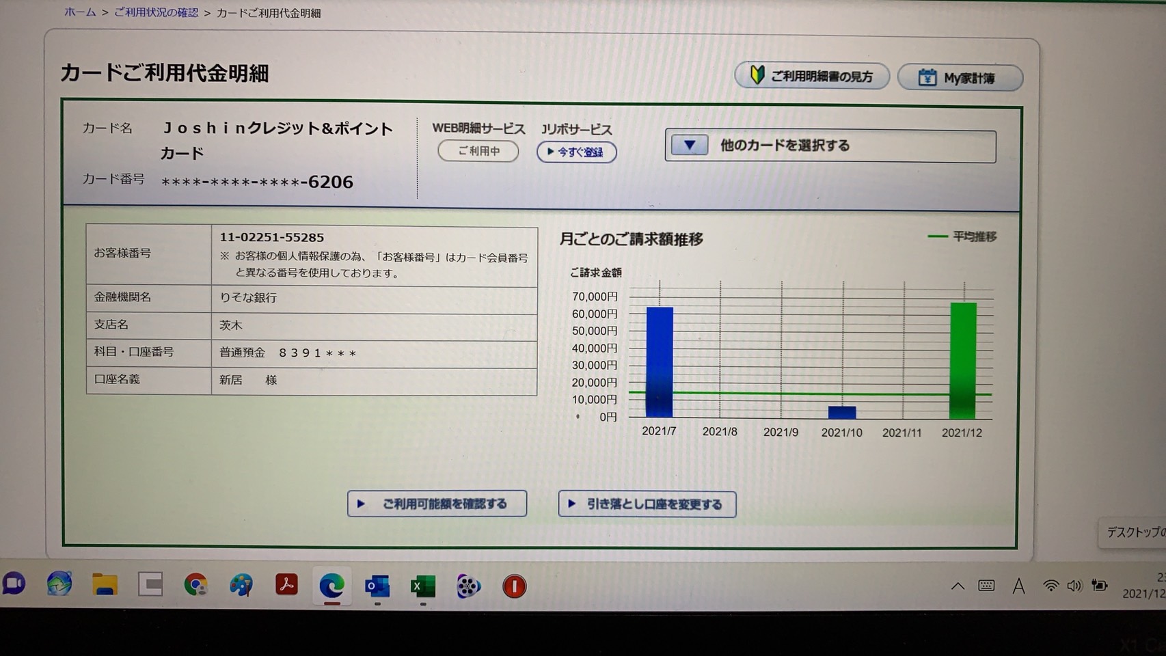Expand the 他のカードを選択する dropdown
This screenshot has height=656, width=1166.
[830, 146]
